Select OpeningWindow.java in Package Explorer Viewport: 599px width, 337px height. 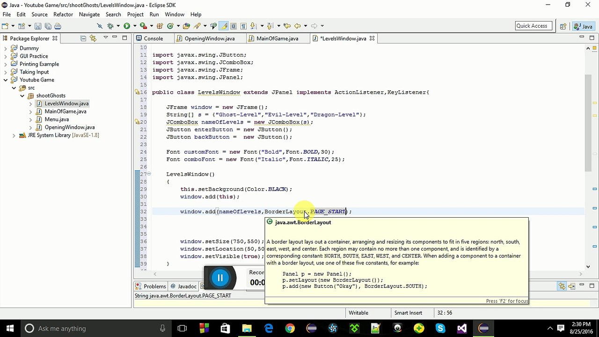(70, 127)
